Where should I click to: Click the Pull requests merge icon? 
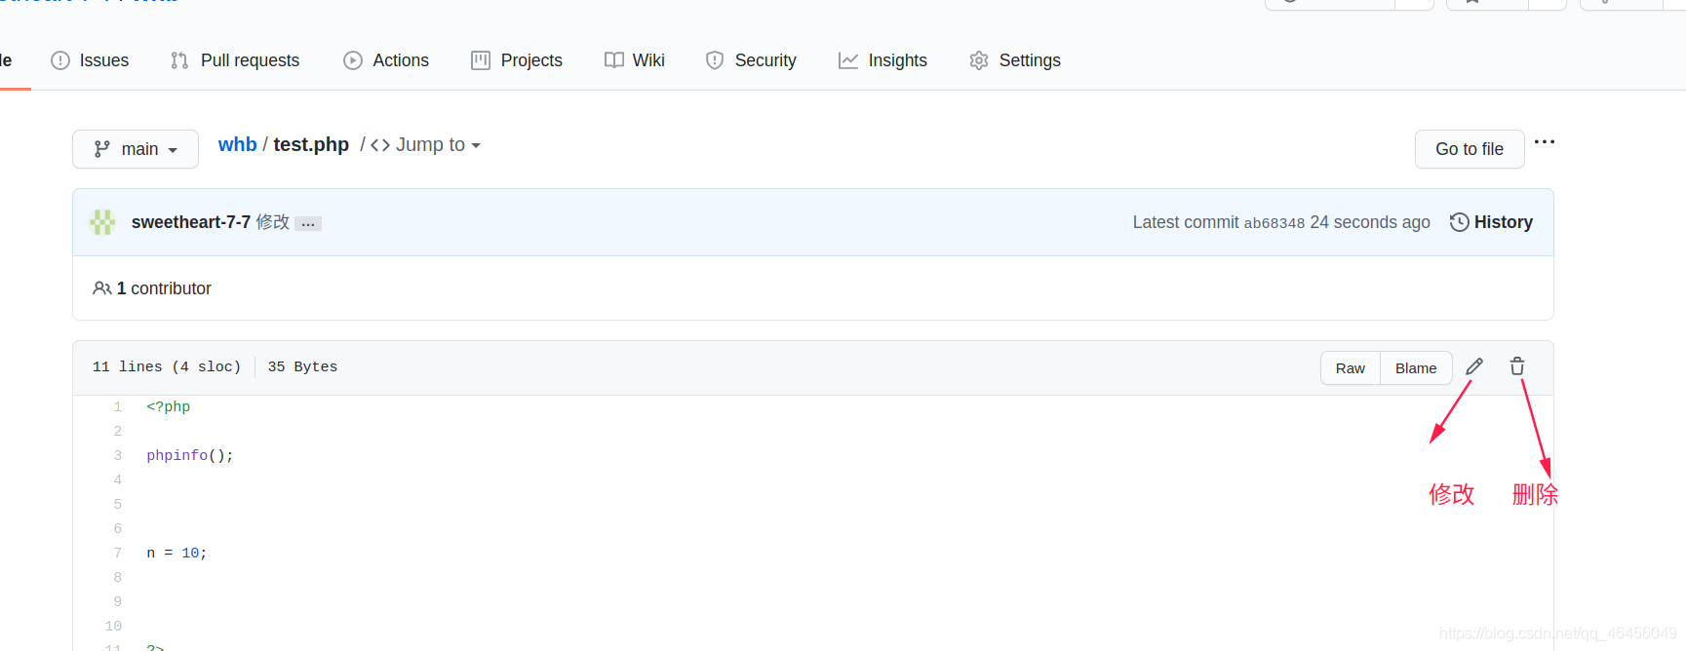coord(179,60)
